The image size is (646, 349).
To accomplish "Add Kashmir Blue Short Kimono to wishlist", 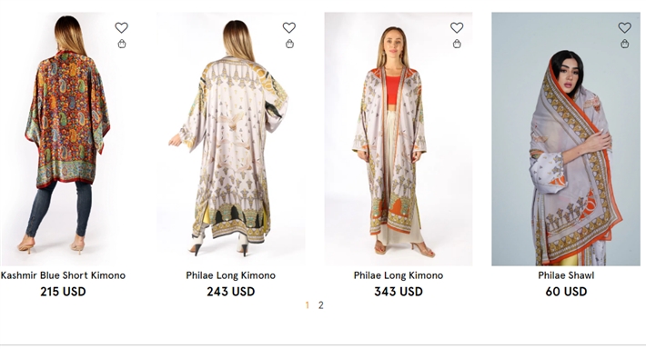I will [121, 27].
